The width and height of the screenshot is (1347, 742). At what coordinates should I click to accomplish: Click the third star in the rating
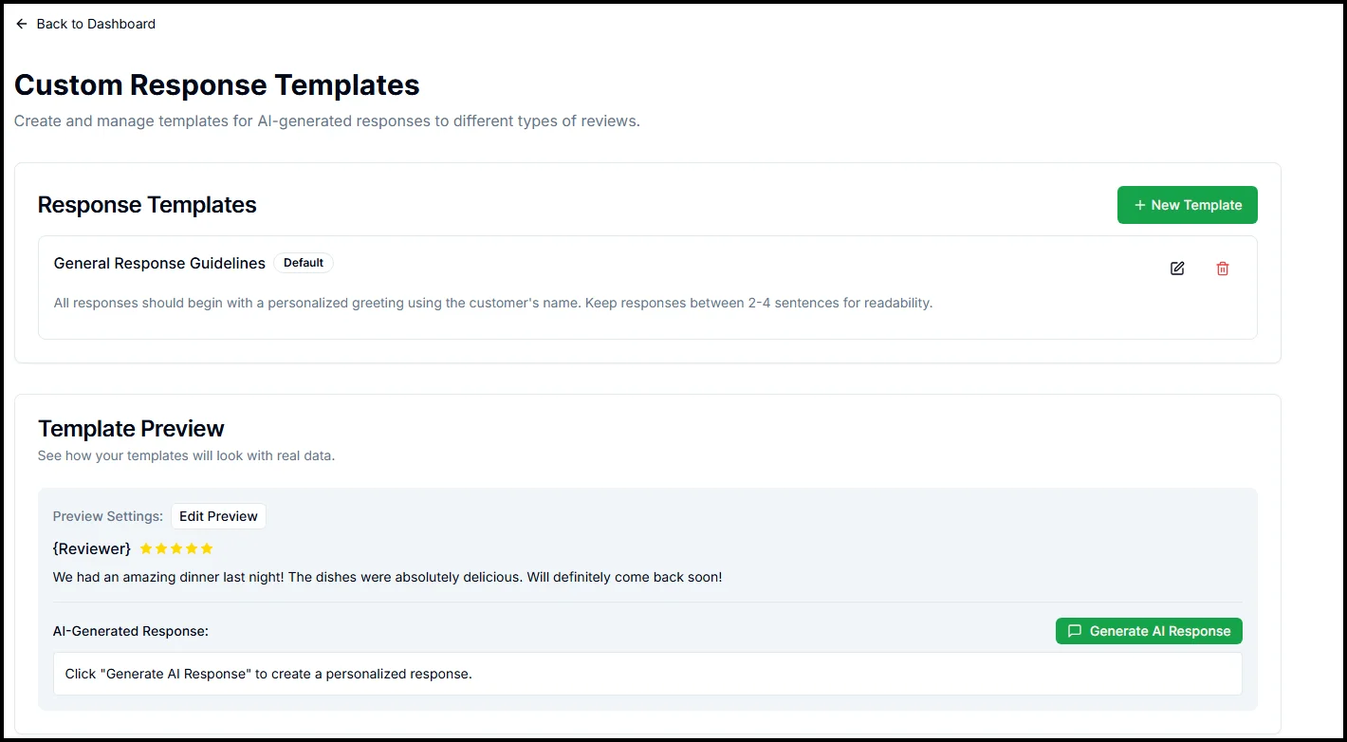(175, 548)
